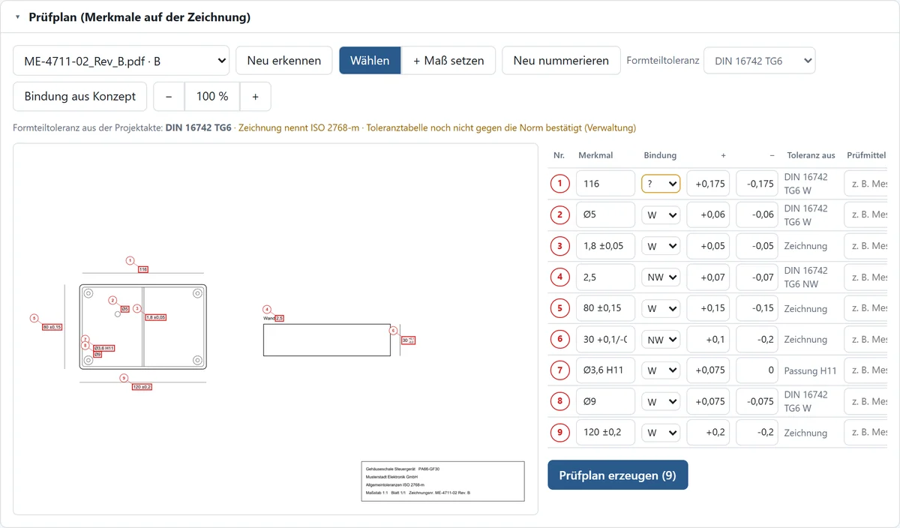Change the Bindung dropdown for Ø3,6 H11
This screenshot has height=528, width=900.
pyautogui.click(x=661, y=370)
